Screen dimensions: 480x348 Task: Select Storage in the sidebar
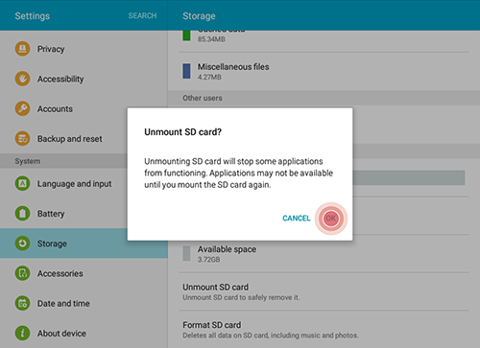point(84,244)
